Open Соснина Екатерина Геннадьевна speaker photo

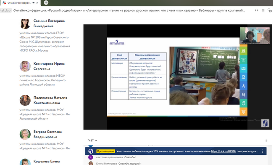[x=25, y=24]
